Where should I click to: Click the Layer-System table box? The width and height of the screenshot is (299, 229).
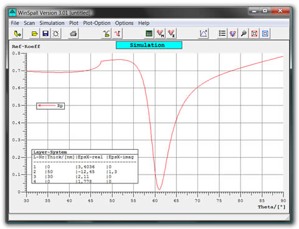85,167
